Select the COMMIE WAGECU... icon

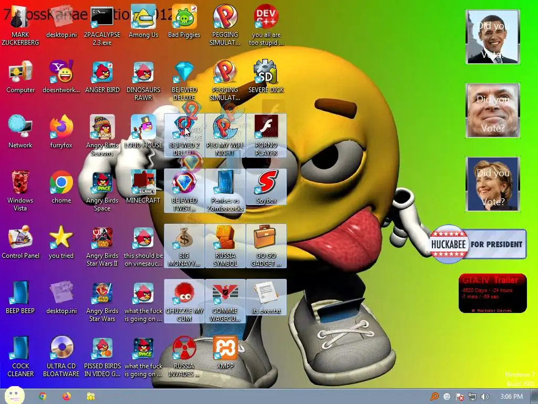pos(225,301)
